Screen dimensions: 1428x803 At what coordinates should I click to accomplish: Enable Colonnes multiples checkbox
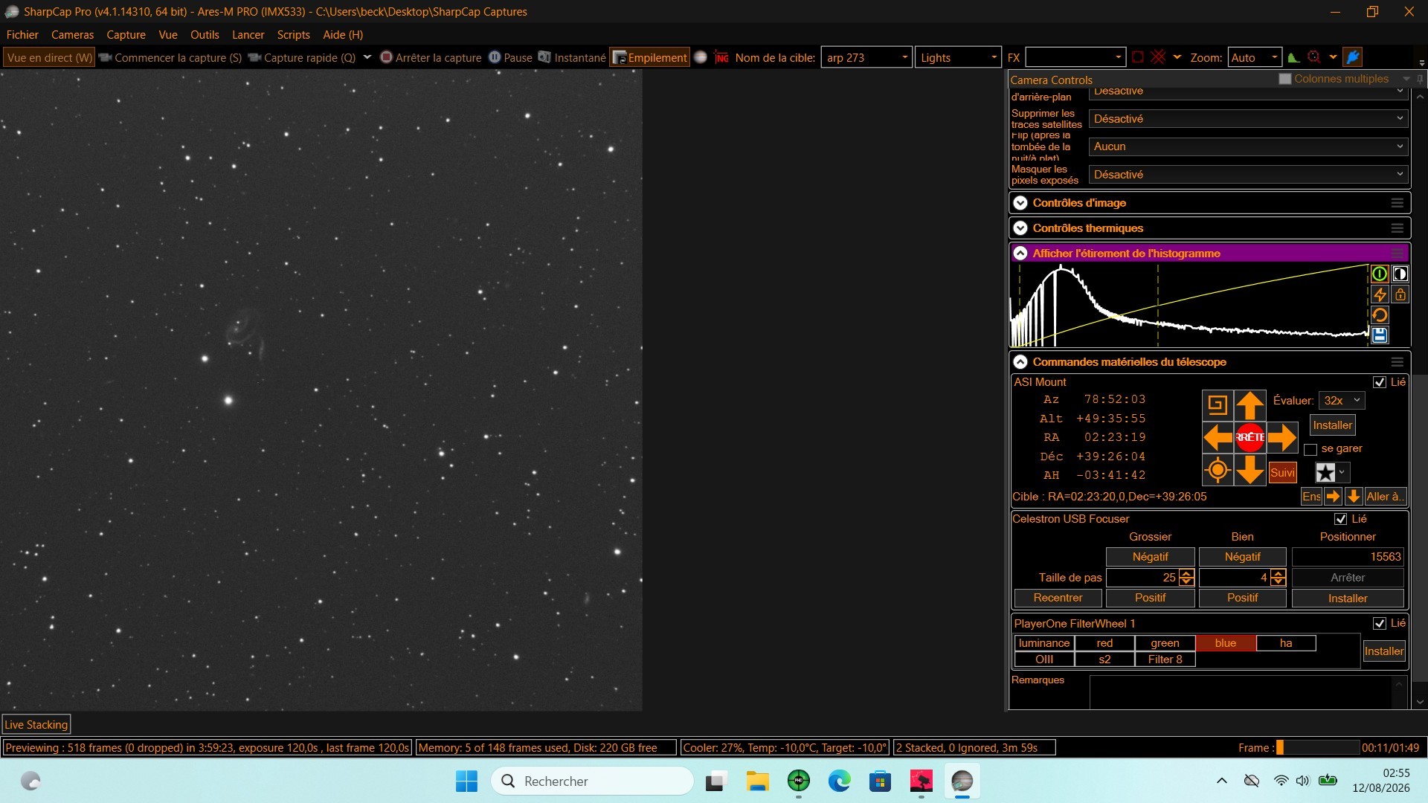click(x=1284, y=79)
